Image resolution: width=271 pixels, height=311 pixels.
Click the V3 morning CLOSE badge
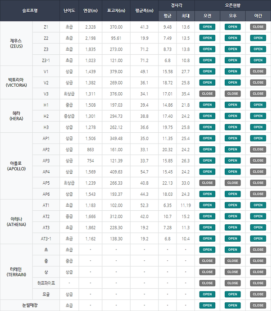[207, 93]
